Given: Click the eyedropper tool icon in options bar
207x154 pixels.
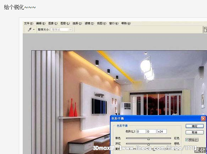Looking at the screenshot, I should 29,29.
